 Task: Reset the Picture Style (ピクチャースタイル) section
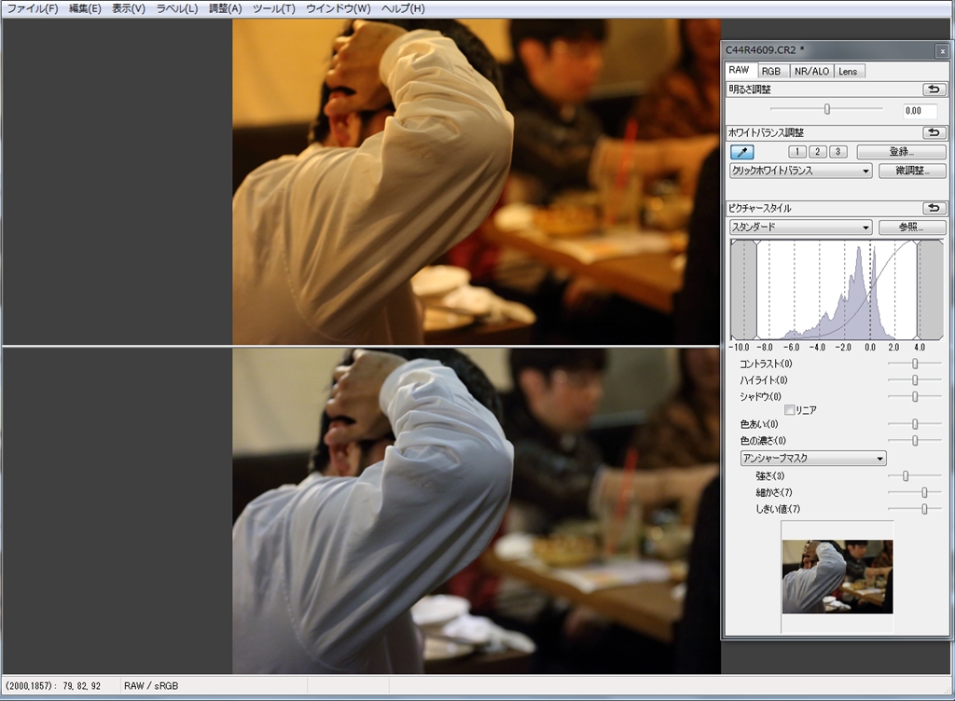(x=934, y=208)
